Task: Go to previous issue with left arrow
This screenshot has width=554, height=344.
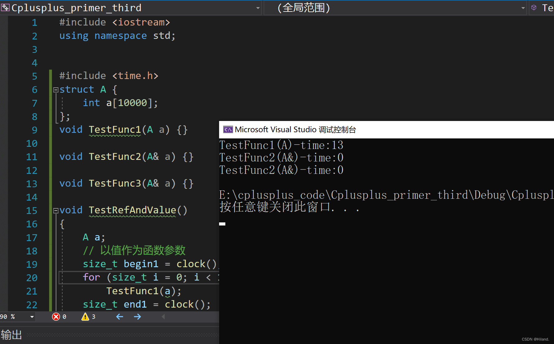Action: (x=120, y=317)
